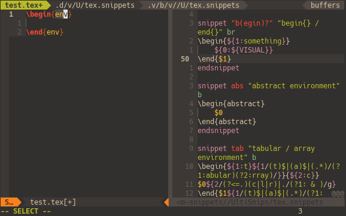Image resolution: width=346 pixels, height=216 pixels.
Task: Click the wrapped 'environment" b' line
Action: 227,158
